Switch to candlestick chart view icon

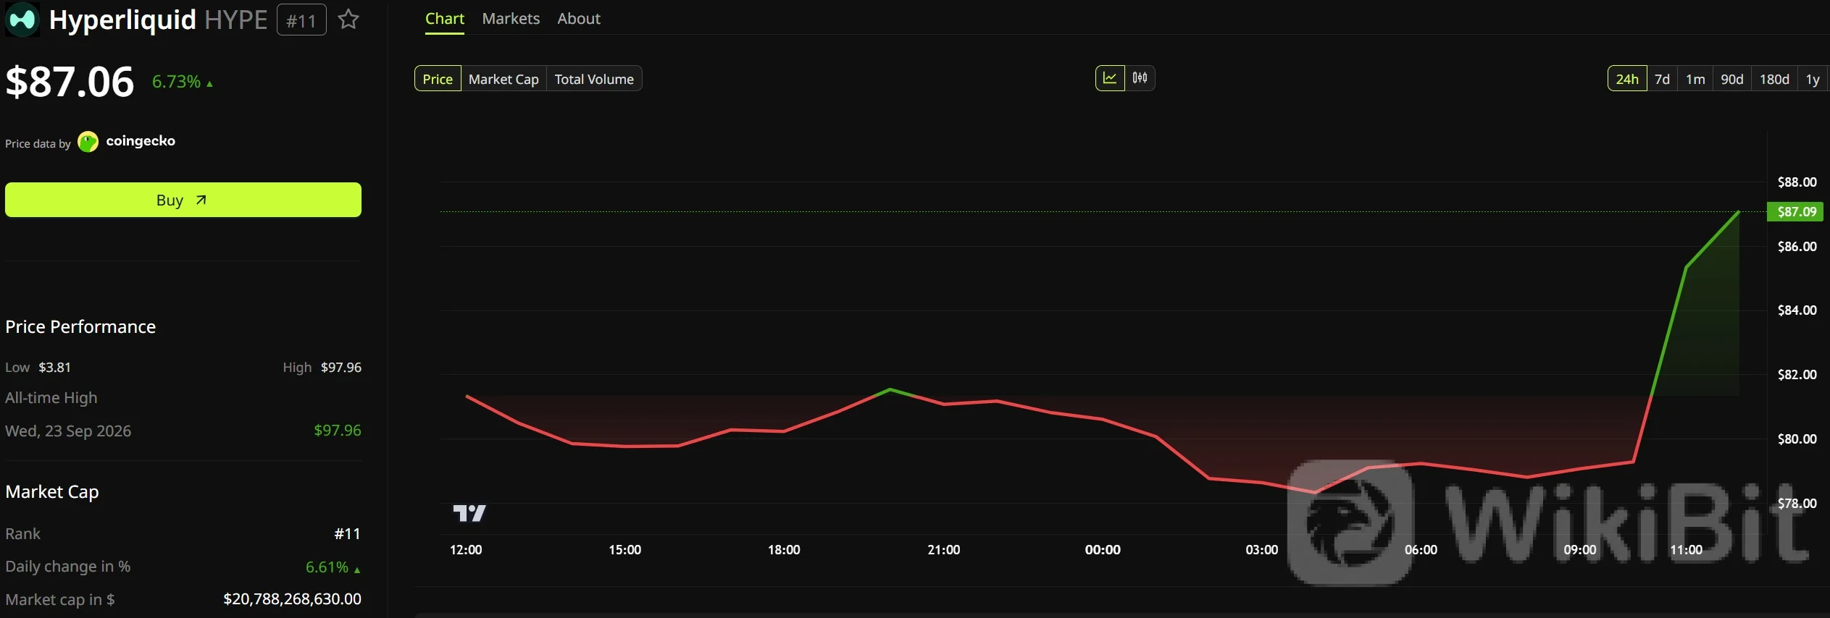point(1140,78)
